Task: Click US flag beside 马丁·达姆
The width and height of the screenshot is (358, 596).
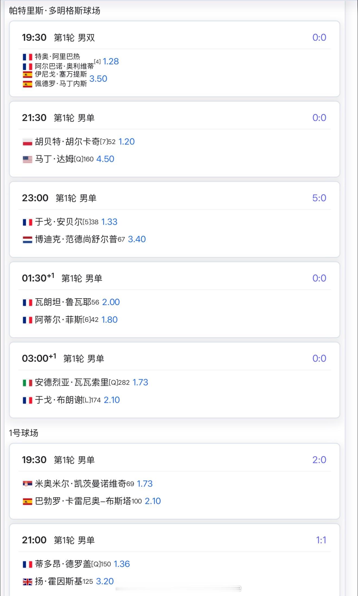Action: point(27,159)
